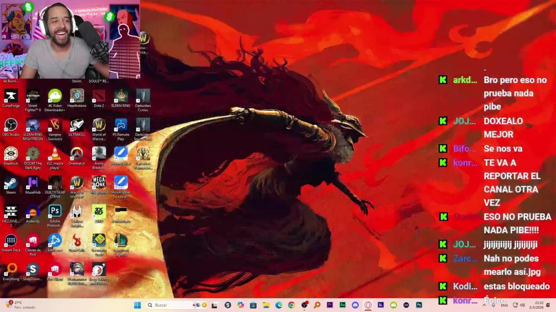Launch Battle.net from the desktop
The width and height of the screenshot is (556, 312).
55,244
